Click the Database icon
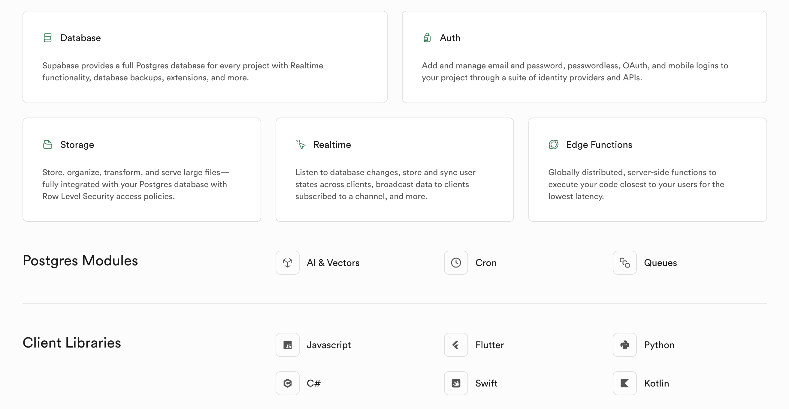 pos(47,37)
